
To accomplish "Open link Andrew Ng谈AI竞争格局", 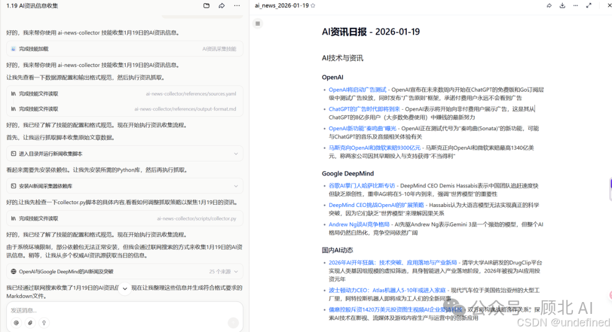I will point(359,225).
